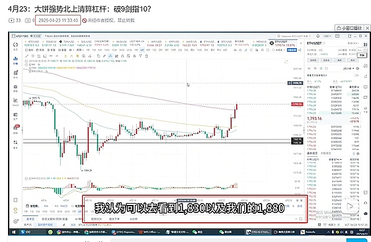
Task: Toggle the order book switch
Action: pyautogui.click(x=356, y=75)
